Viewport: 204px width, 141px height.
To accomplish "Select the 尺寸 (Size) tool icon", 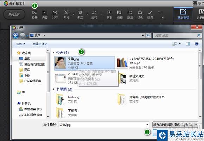I will pos(66,15).
